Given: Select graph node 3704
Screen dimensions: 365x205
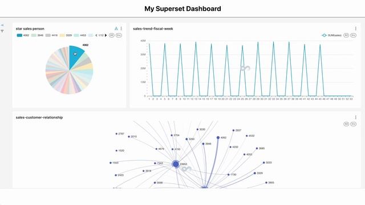Looking at the screenshot, I should [x=172, y=136].
